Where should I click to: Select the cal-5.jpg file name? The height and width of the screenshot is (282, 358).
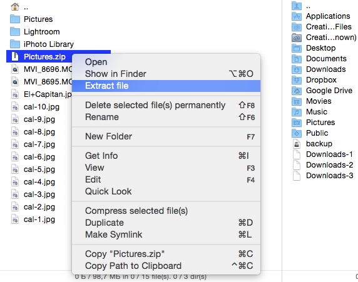click(x=39, y=169)
